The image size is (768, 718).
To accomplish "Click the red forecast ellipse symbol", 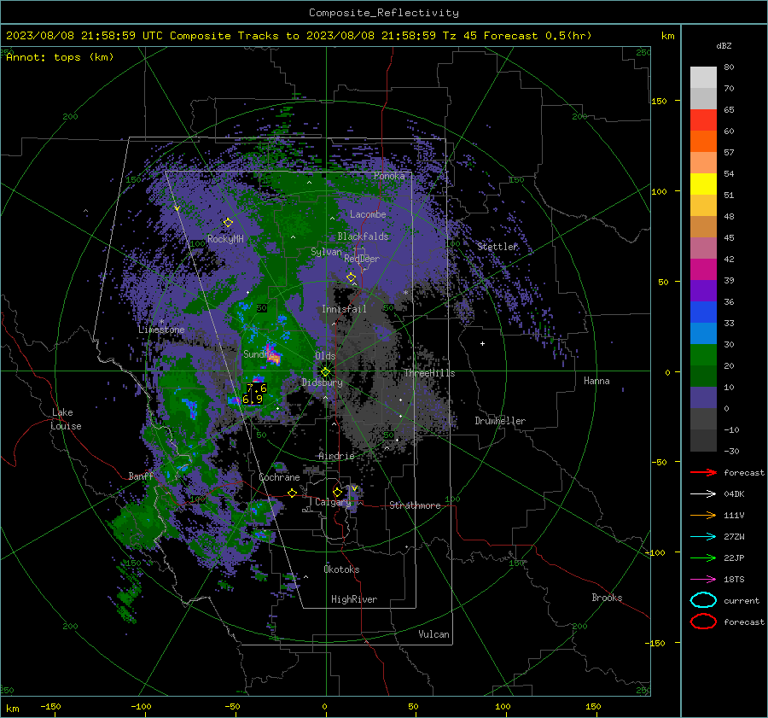I will click(x=703, y=622).
